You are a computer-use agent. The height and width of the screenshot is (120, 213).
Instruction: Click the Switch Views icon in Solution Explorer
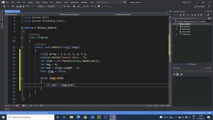(x=183, y=15)
